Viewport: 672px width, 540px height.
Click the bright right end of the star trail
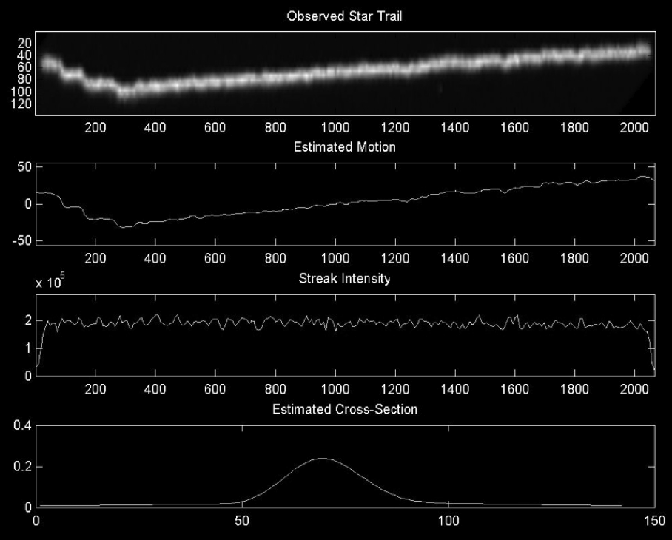(x=642, y=50)
